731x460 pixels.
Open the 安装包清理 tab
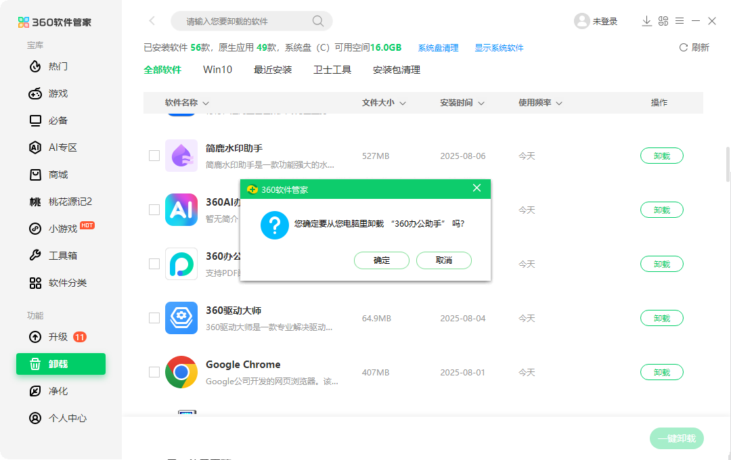tap(396, 69)
